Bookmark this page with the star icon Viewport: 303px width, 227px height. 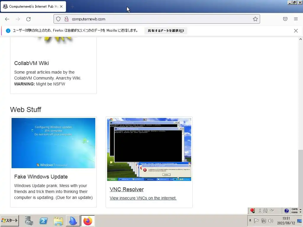coord(255,19)
